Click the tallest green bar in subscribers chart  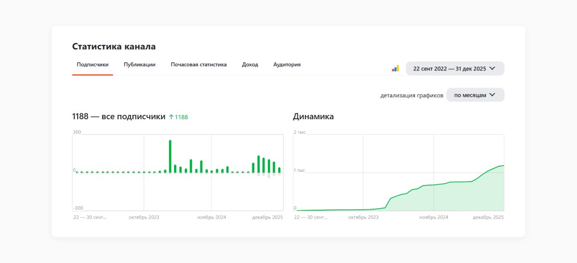[x=170, y=156]
